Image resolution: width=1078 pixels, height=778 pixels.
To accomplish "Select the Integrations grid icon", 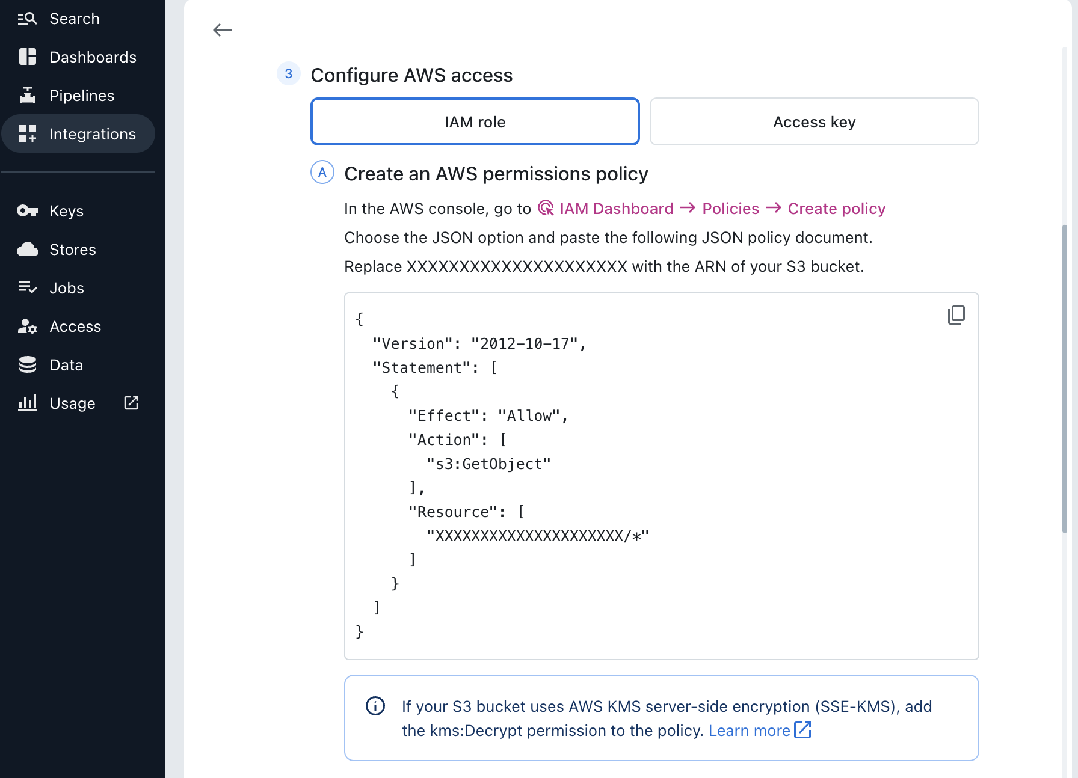I will point(28,134).
